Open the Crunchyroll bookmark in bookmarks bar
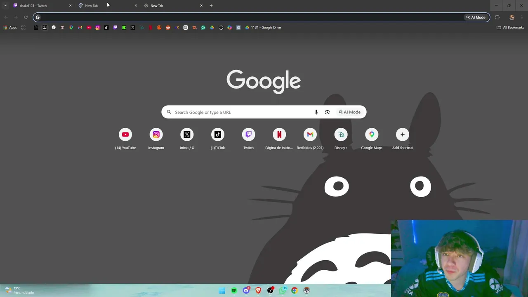 click(159, 28)
